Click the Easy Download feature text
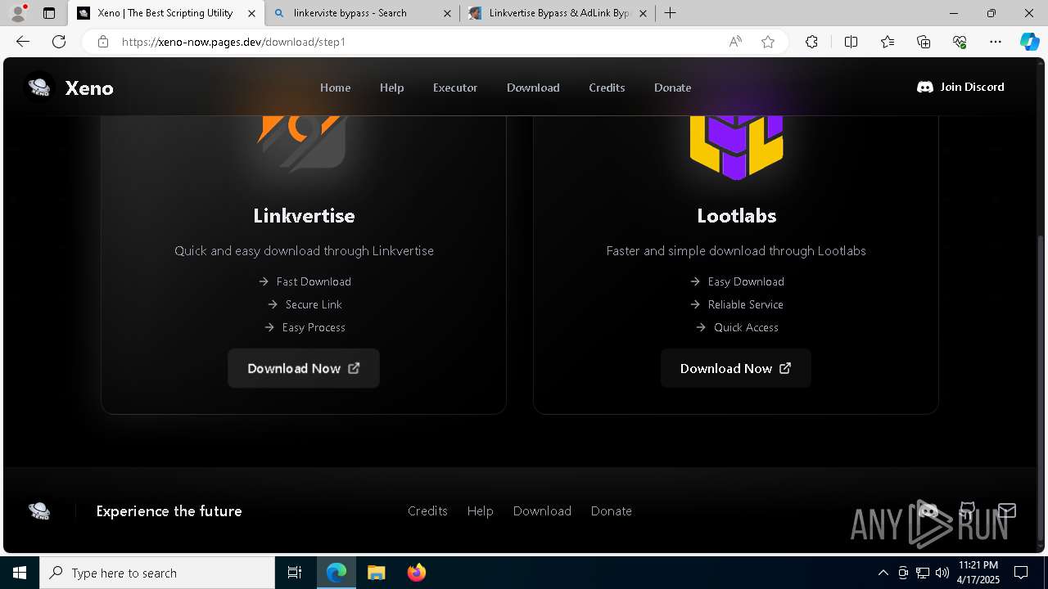Screen dimensions: 1048x589 [746, 281]
